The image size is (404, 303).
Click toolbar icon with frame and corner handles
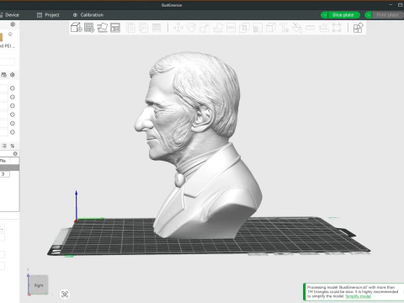pyautogui.click(x=337, y=28)
